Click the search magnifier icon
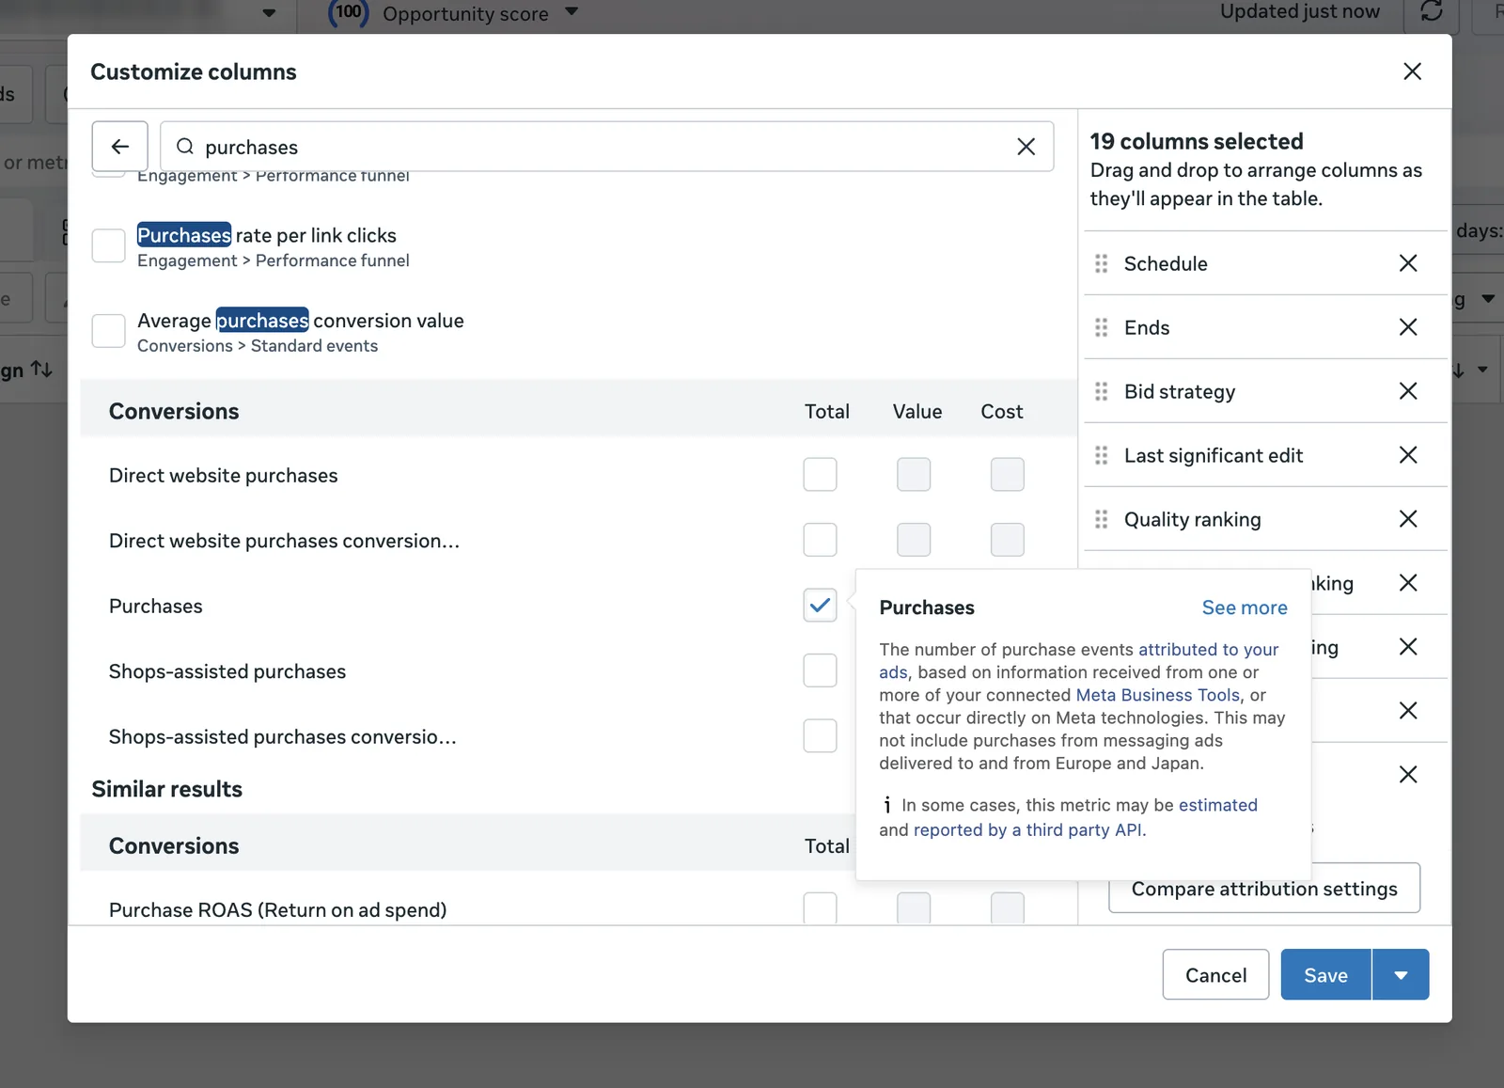 [x=185, y=147]
